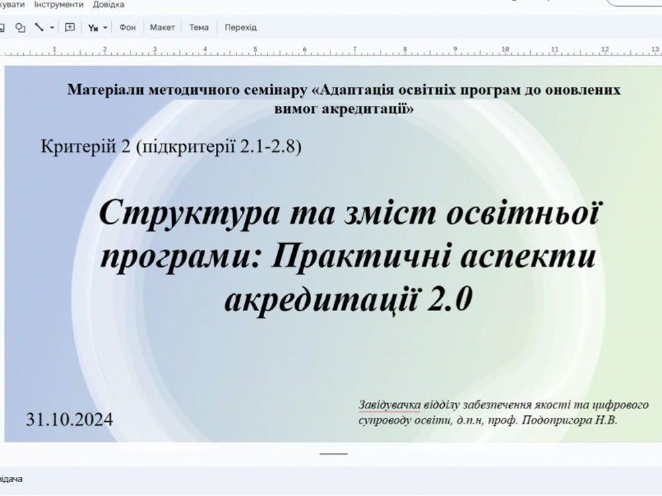
Task: Select the shape insert tool icon
Action: (20, 27)
